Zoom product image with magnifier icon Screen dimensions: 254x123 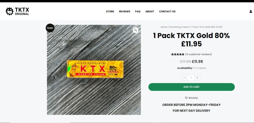[x=135, y=30]
